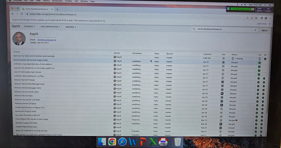This screenshot has width=281, height=148.
Task: Open Microsoft Word from the Dock
Action: click(133, 142)
